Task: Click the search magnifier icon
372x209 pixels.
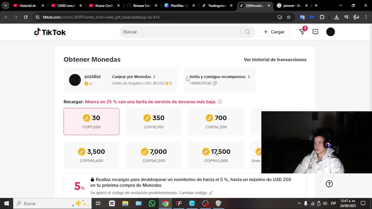Action: tap(248, 32)
